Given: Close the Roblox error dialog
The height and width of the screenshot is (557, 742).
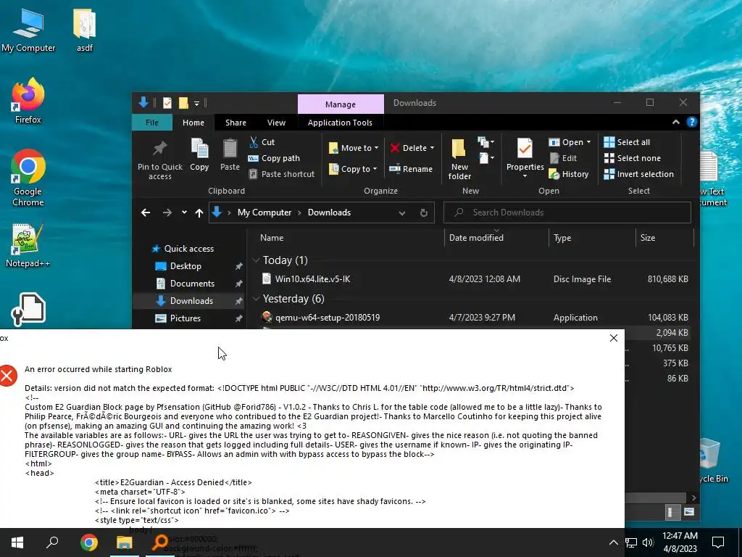Looking at the screenshot, I should (x=614, y=338).
